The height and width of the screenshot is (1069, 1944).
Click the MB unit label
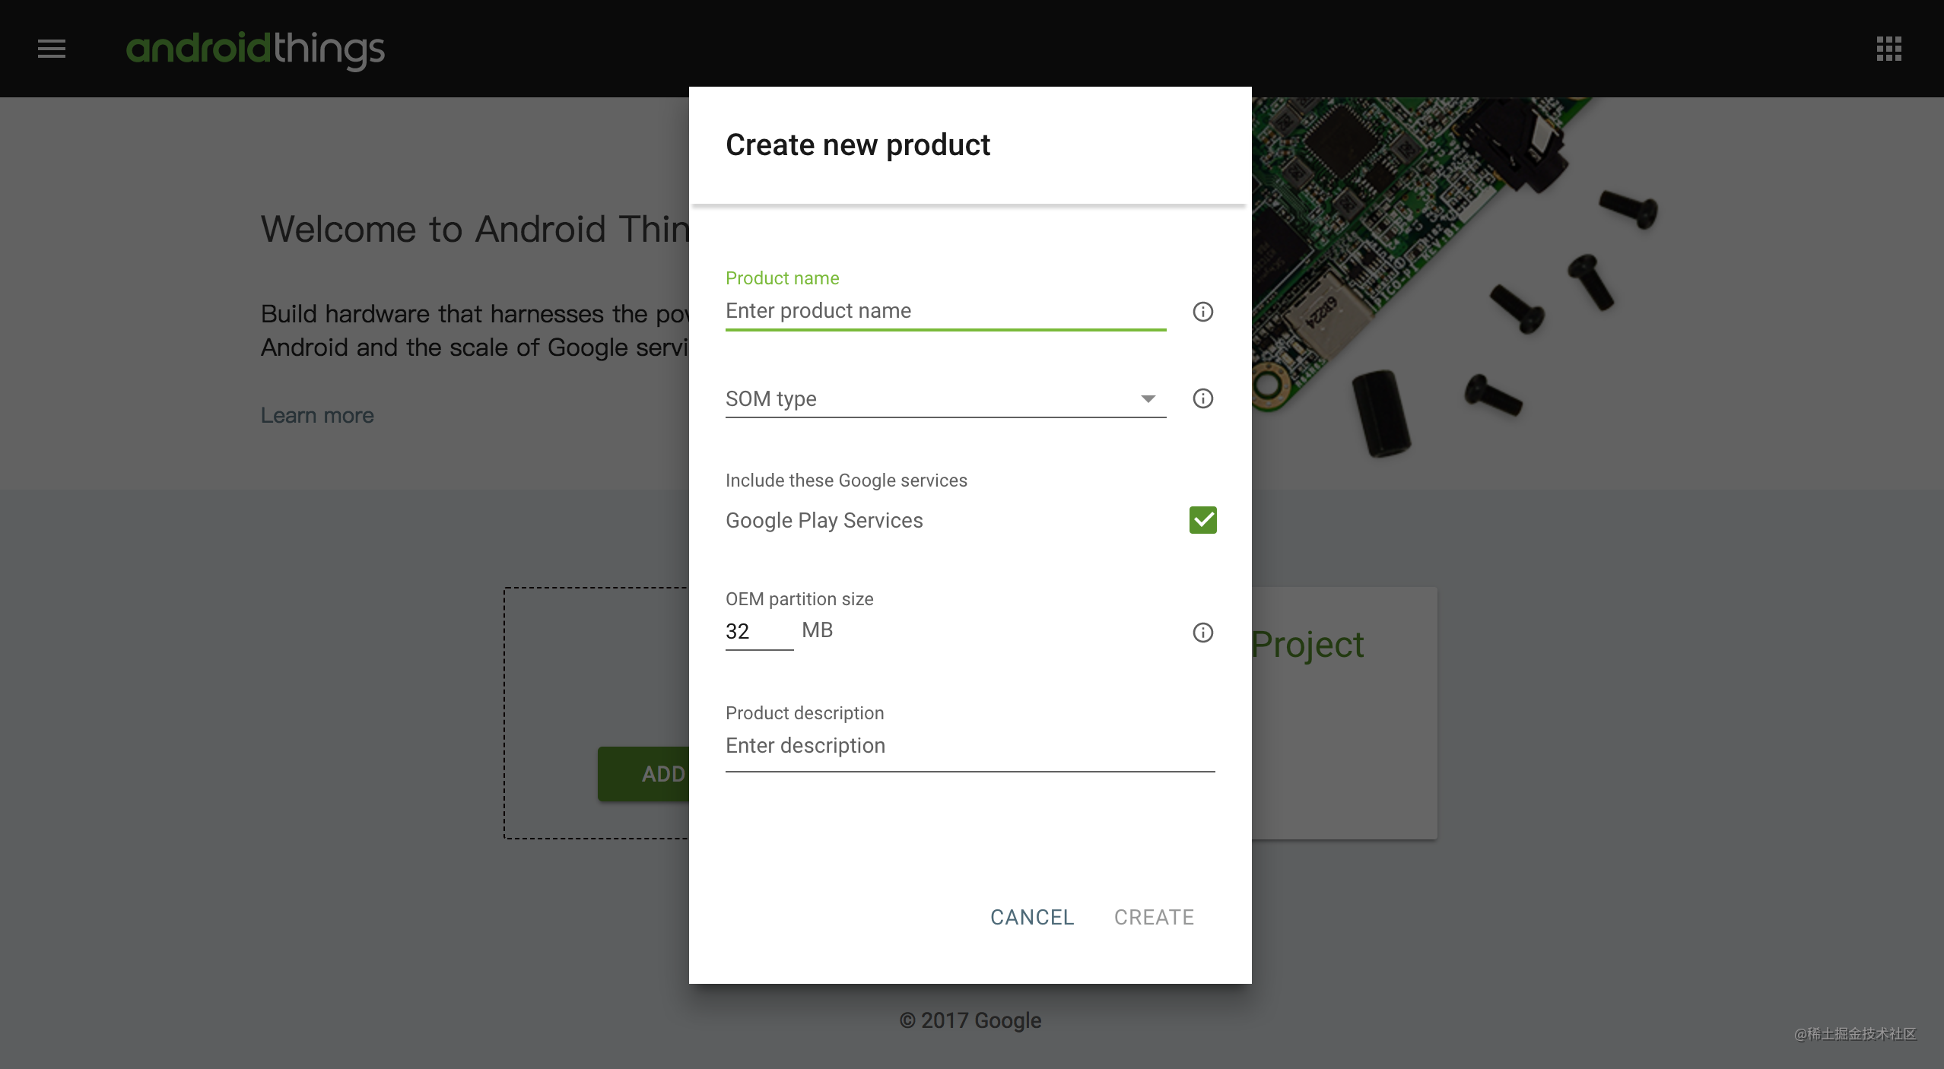click(817, 630)
